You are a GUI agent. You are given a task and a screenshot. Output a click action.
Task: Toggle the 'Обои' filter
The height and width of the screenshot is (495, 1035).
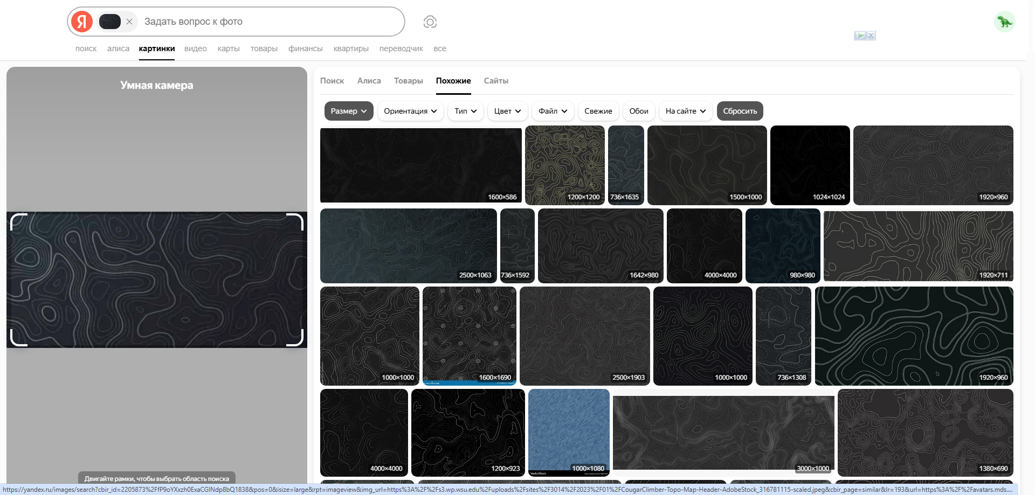pos(639,111)
